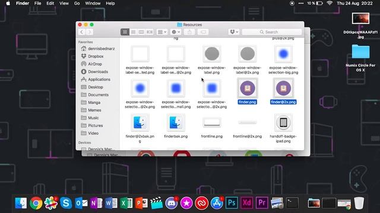Viewport: 380px width, 213px height.
Task: Open the arrange items dropdown
Action: click(162, 32)
